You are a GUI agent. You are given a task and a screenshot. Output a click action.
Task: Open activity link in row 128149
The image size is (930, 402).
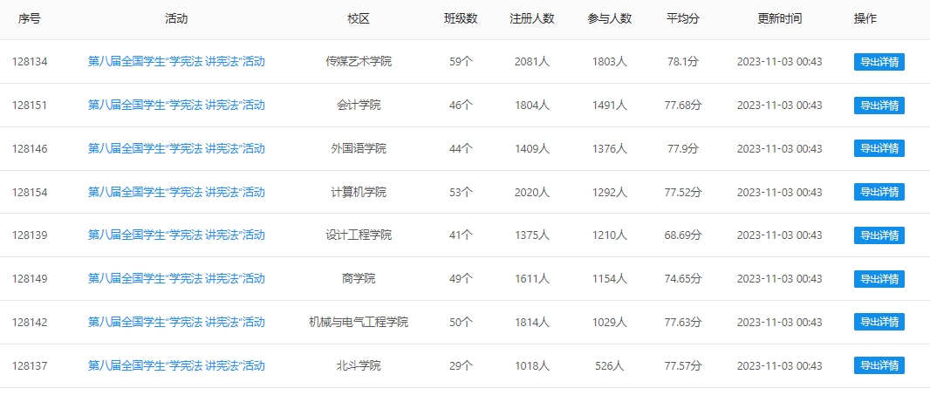click(176, 279)
